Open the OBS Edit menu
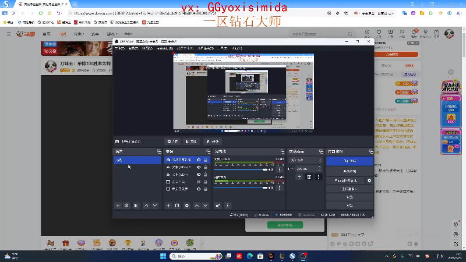 [x=133, y=48]
